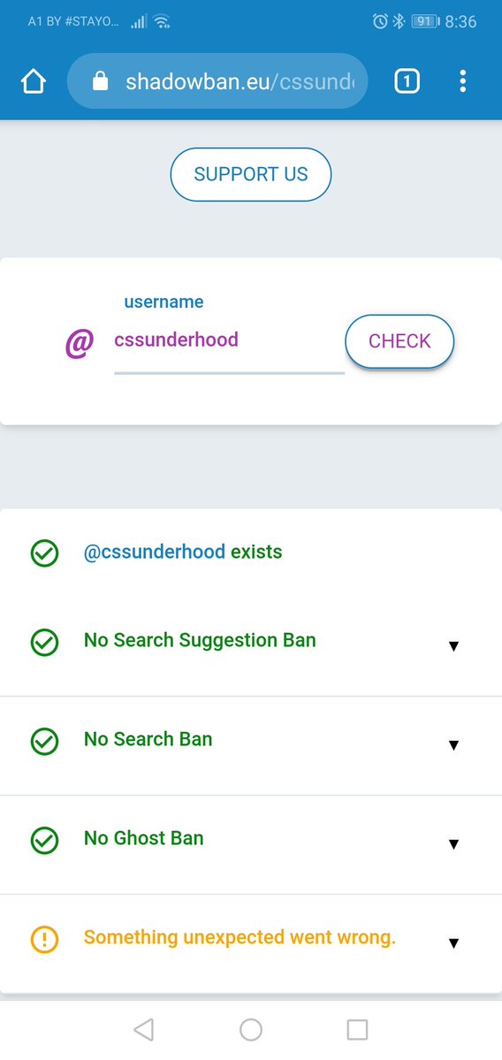This screenshot has height=1060, width=502.
Task: Tap the Android back navigation triangle
Action: tap(144, 1030)
